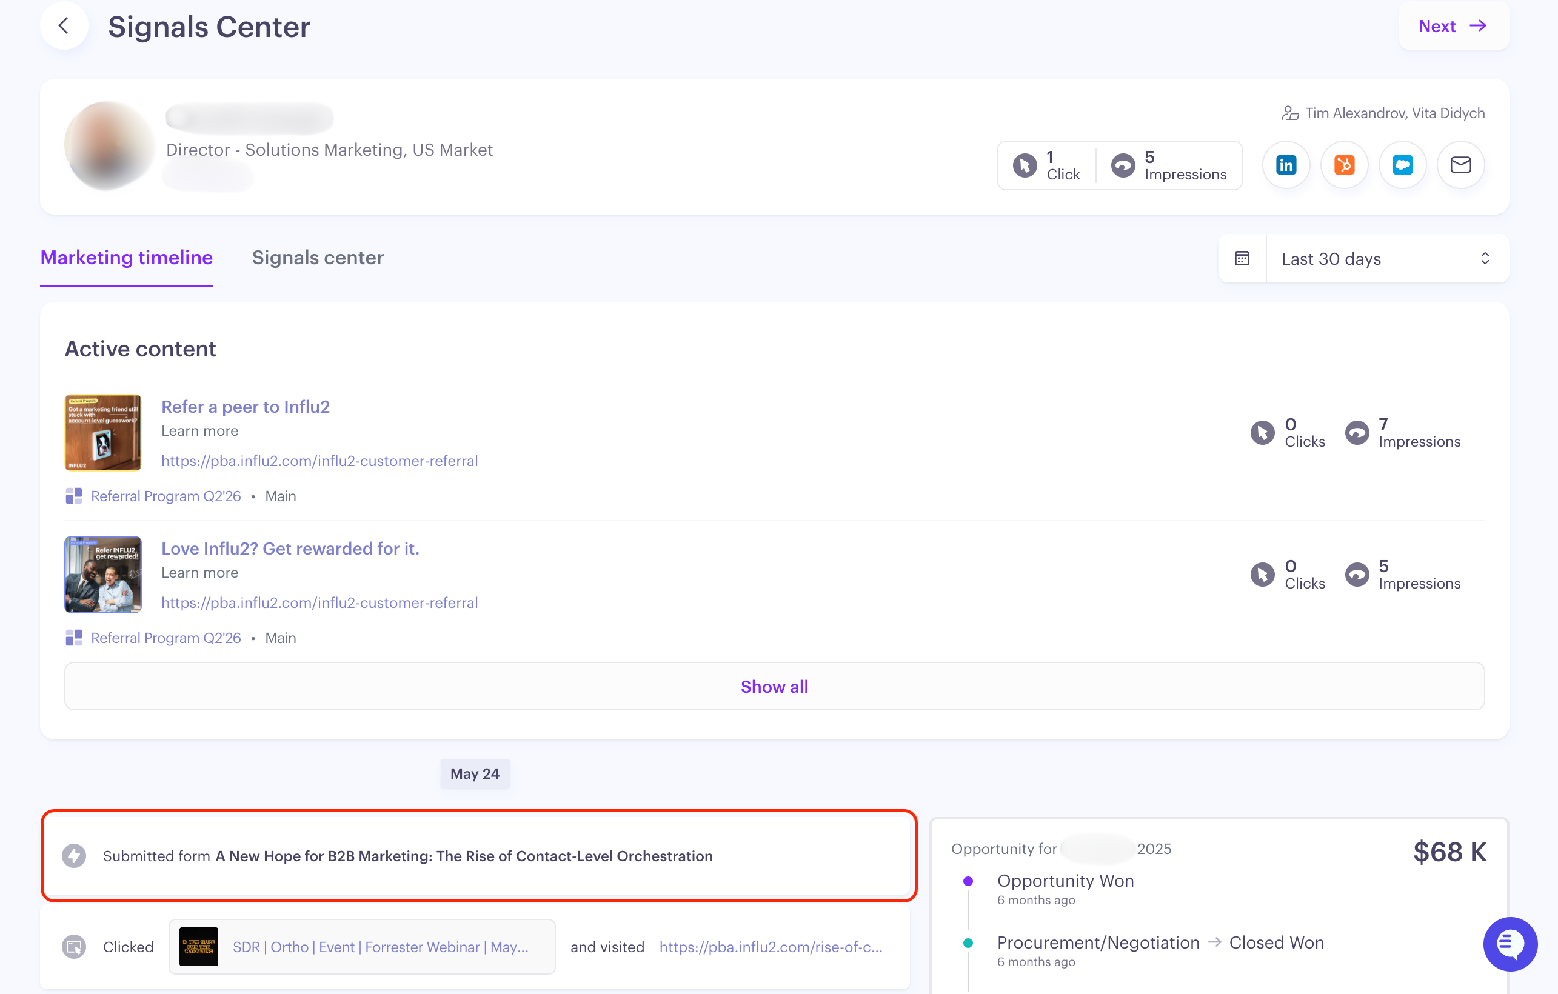Open the Refer a peer to Influ2 link
Image resolution: width=1558 pixels, height=994 pixels.
(245, 407)
